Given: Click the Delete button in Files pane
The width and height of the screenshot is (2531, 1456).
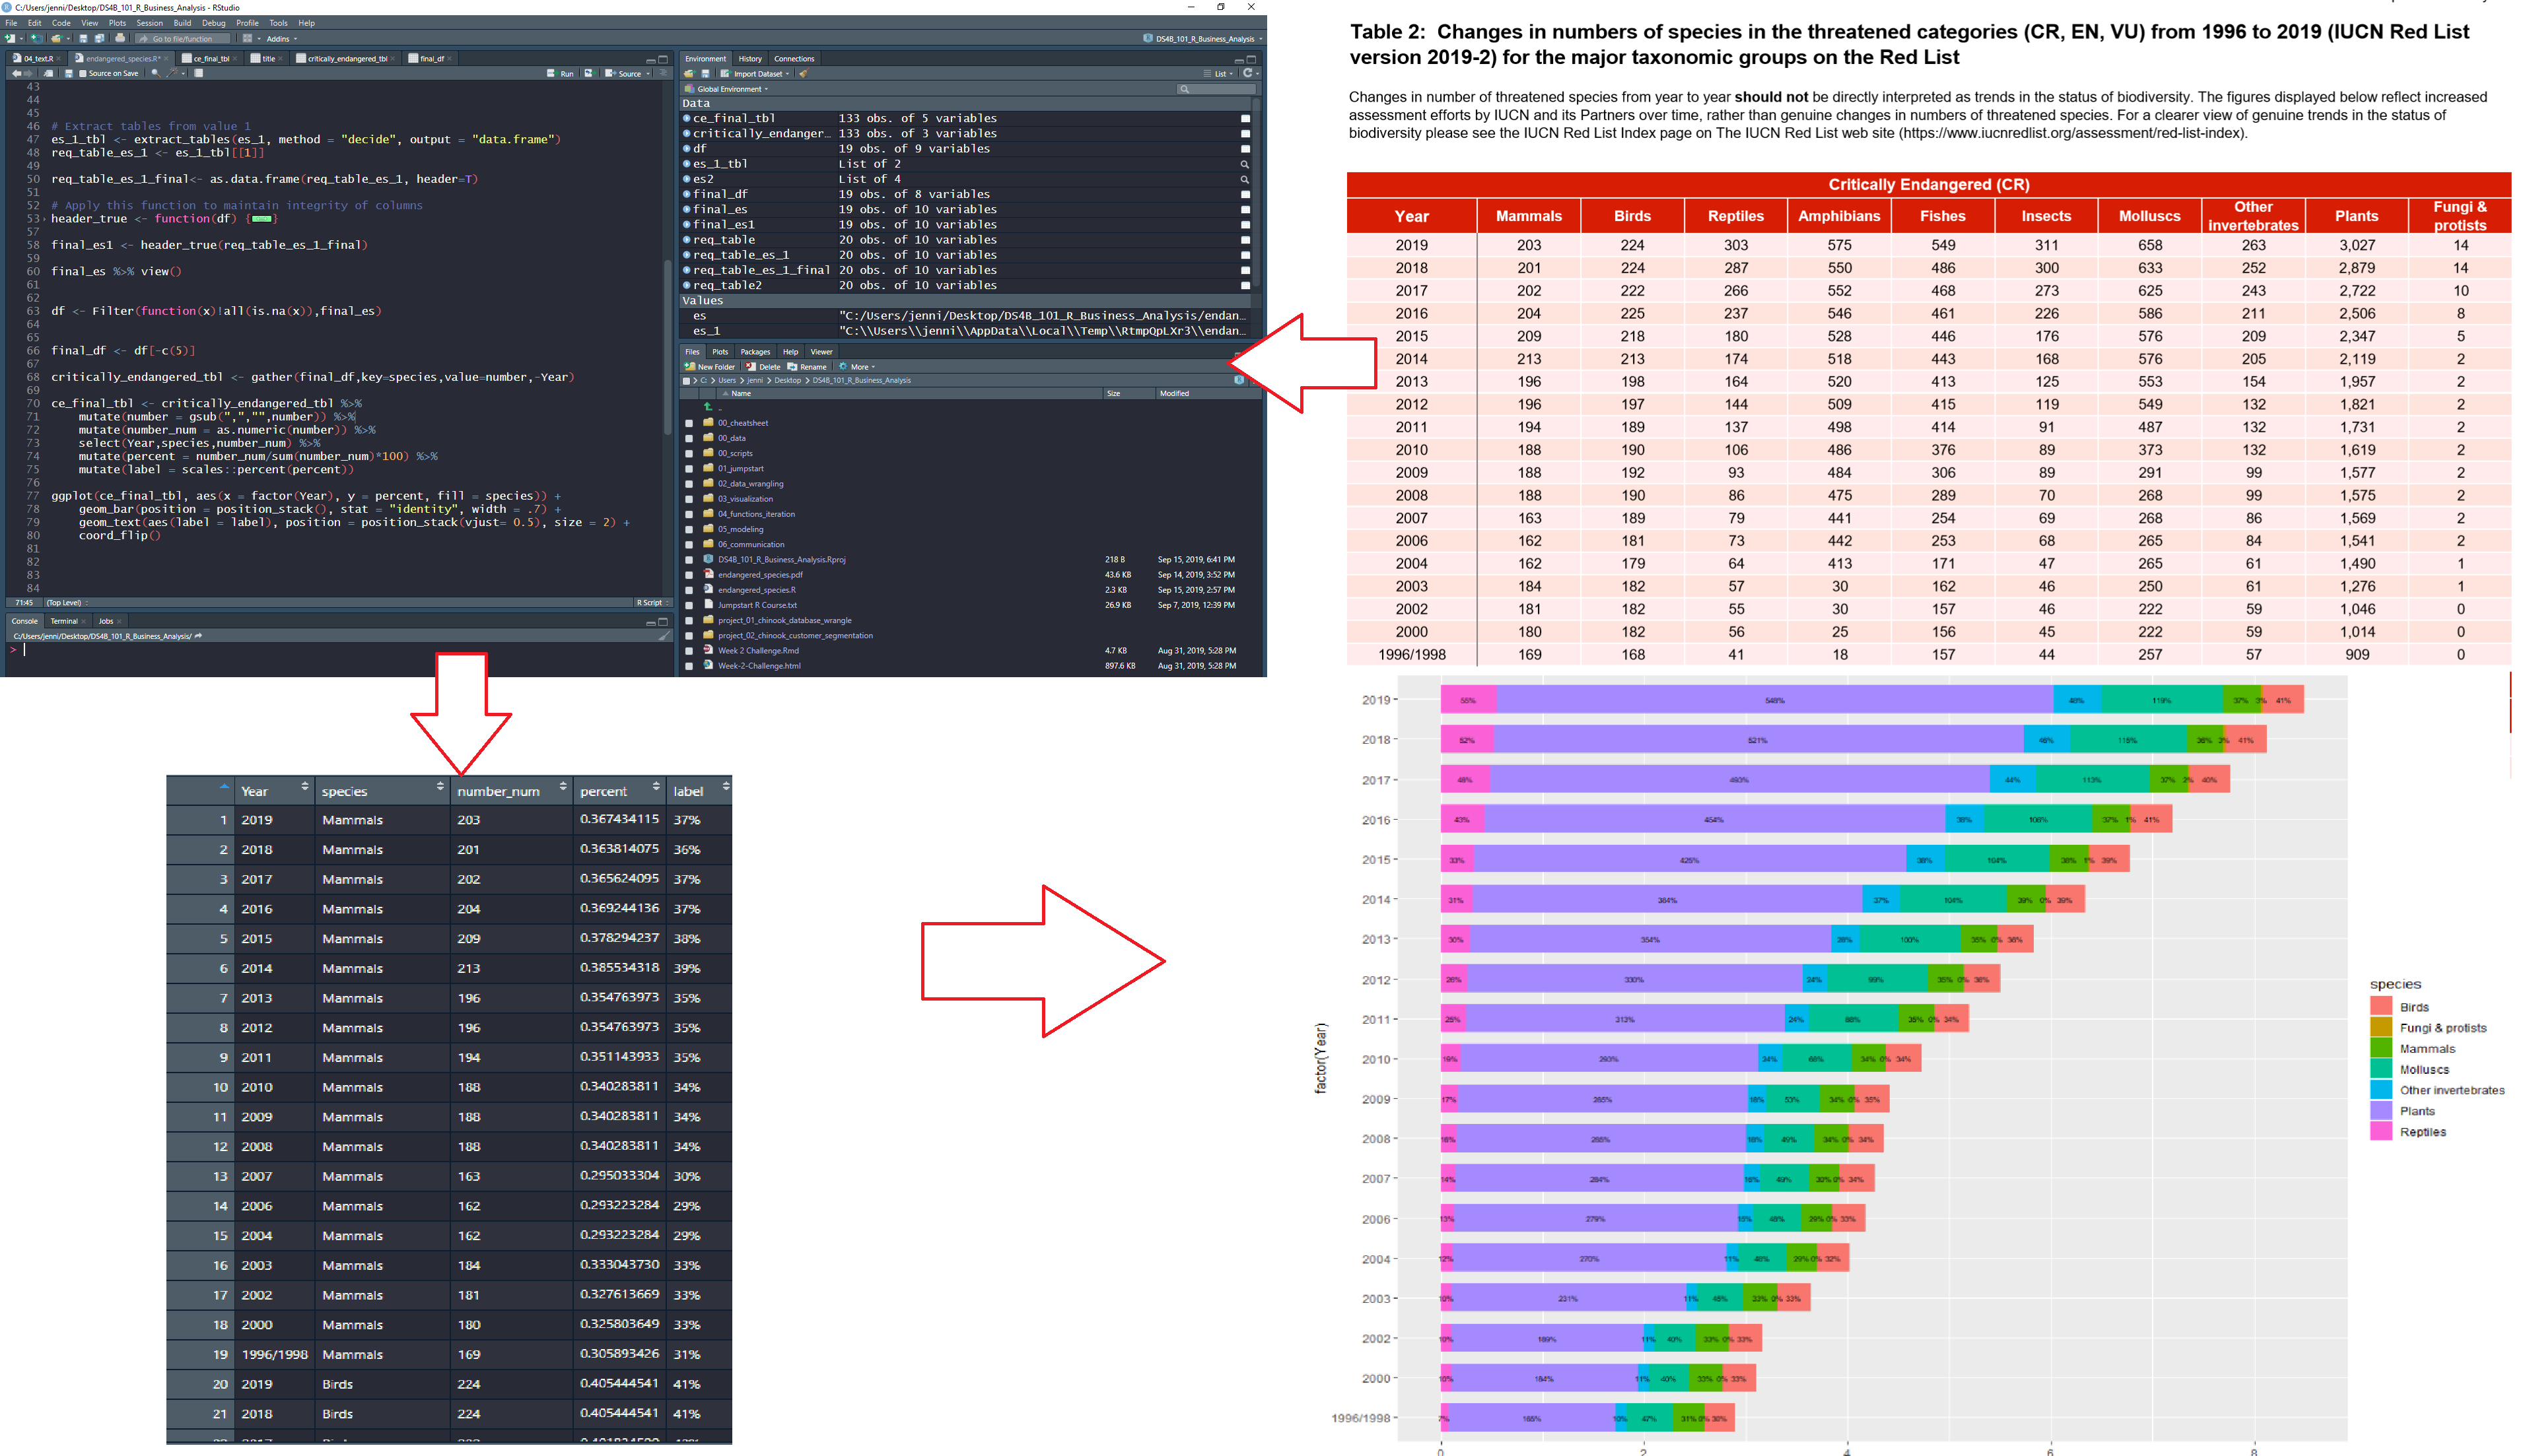Looking at the screenshot, I should [763, 367].
